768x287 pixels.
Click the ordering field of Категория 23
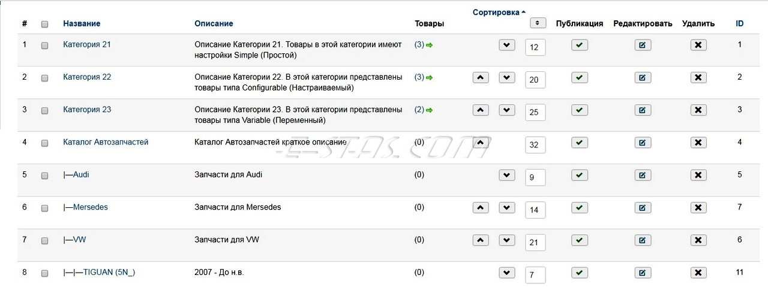coord(535,112)
